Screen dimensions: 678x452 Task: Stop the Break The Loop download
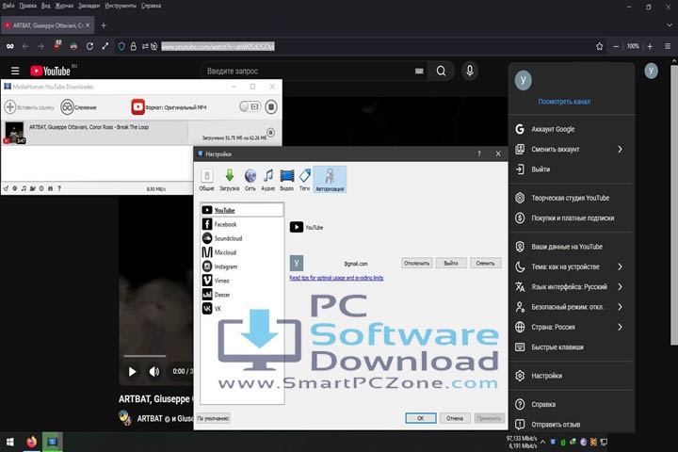[x=270, y=132]
